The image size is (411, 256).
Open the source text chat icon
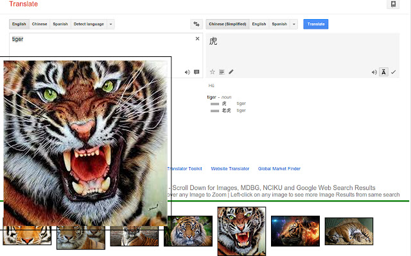click(x=197, y=72)
